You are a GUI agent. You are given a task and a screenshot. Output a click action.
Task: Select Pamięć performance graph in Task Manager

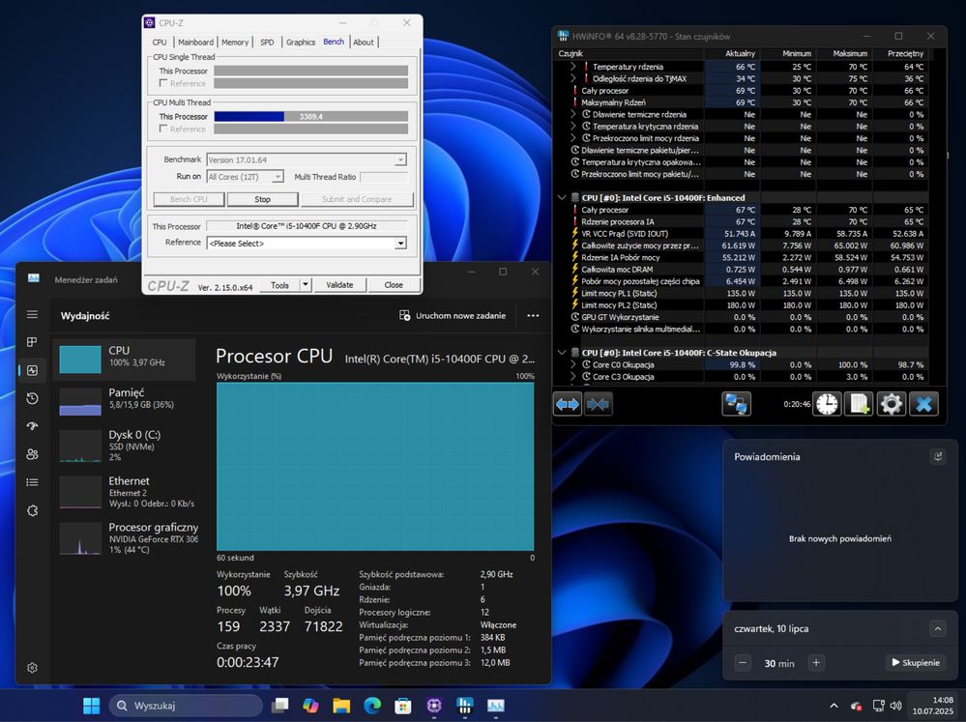tap(125, 401)
